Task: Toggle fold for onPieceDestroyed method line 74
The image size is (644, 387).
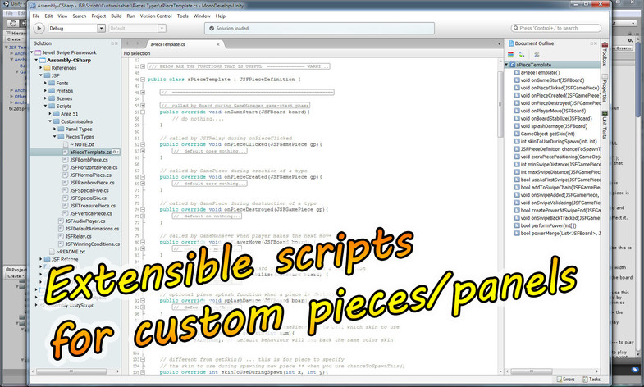Action: pos(143,210)
